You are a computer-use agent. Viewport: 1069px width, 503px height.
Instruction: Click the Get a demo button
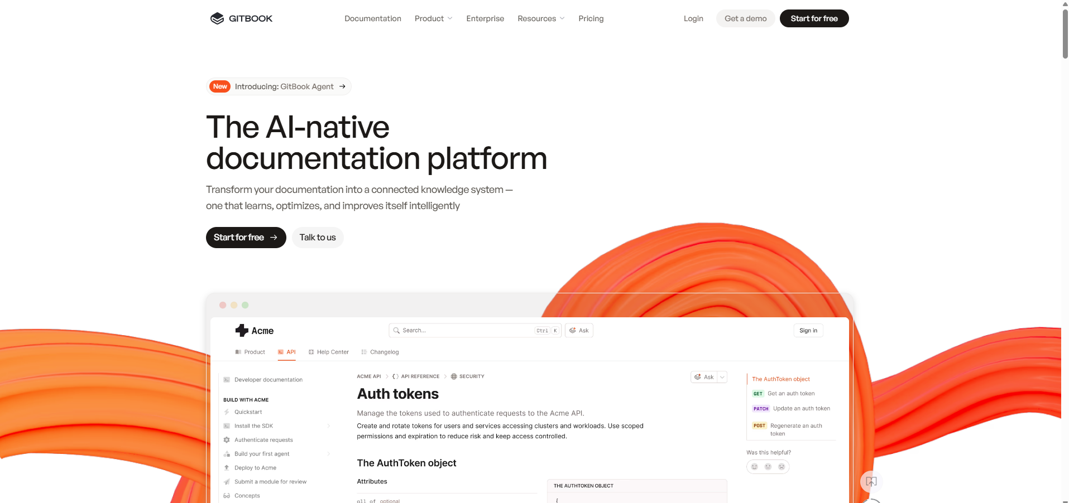point(746,18)
